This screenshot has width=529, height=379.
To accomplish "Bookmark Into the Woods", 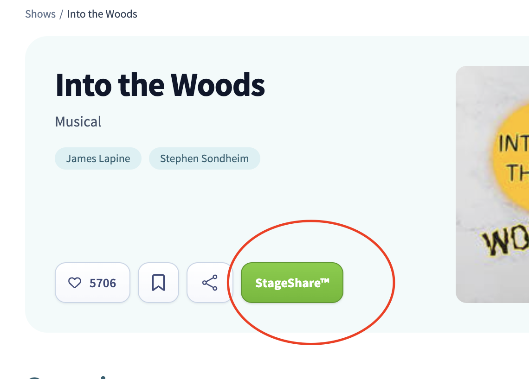I will click(158, 283).
